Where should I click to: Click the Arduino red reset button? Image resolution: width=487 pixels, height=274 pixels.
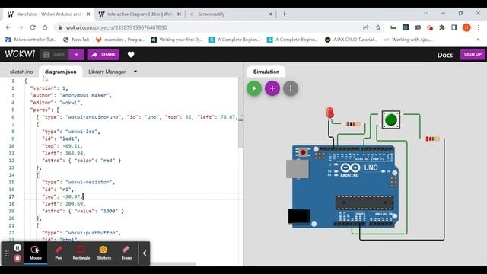point(303,152)
